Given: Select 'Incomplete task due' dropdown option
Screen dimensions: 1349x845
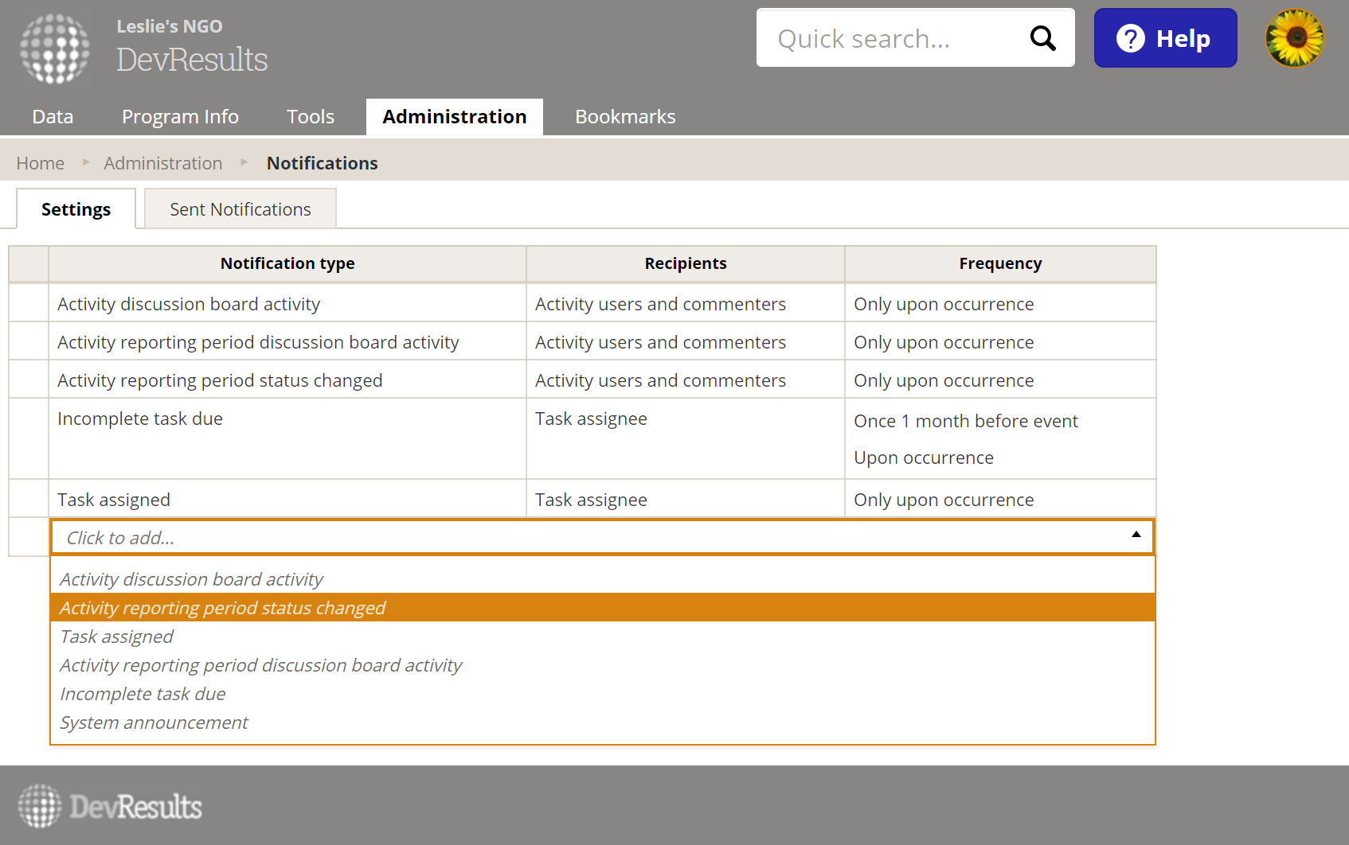Looking at the screenshot, I should (x=603, y=694).
